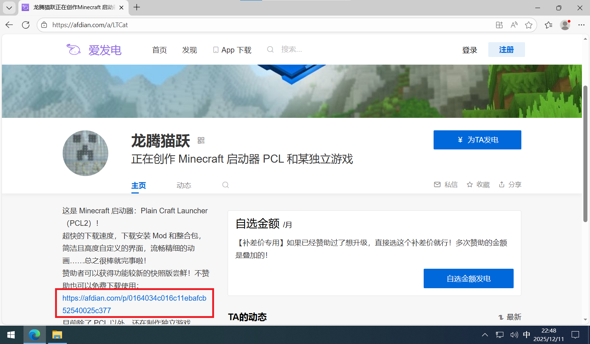Click the creator's creeper avatar
The height and width of the screenshot is (344, 590).
click(x=86, y=153)
